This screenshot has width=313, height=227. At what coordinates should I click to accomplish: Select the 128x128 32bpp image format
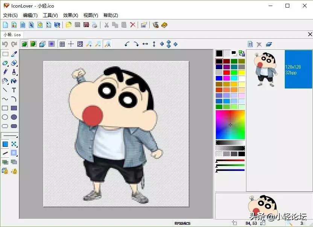click(298, 69)
